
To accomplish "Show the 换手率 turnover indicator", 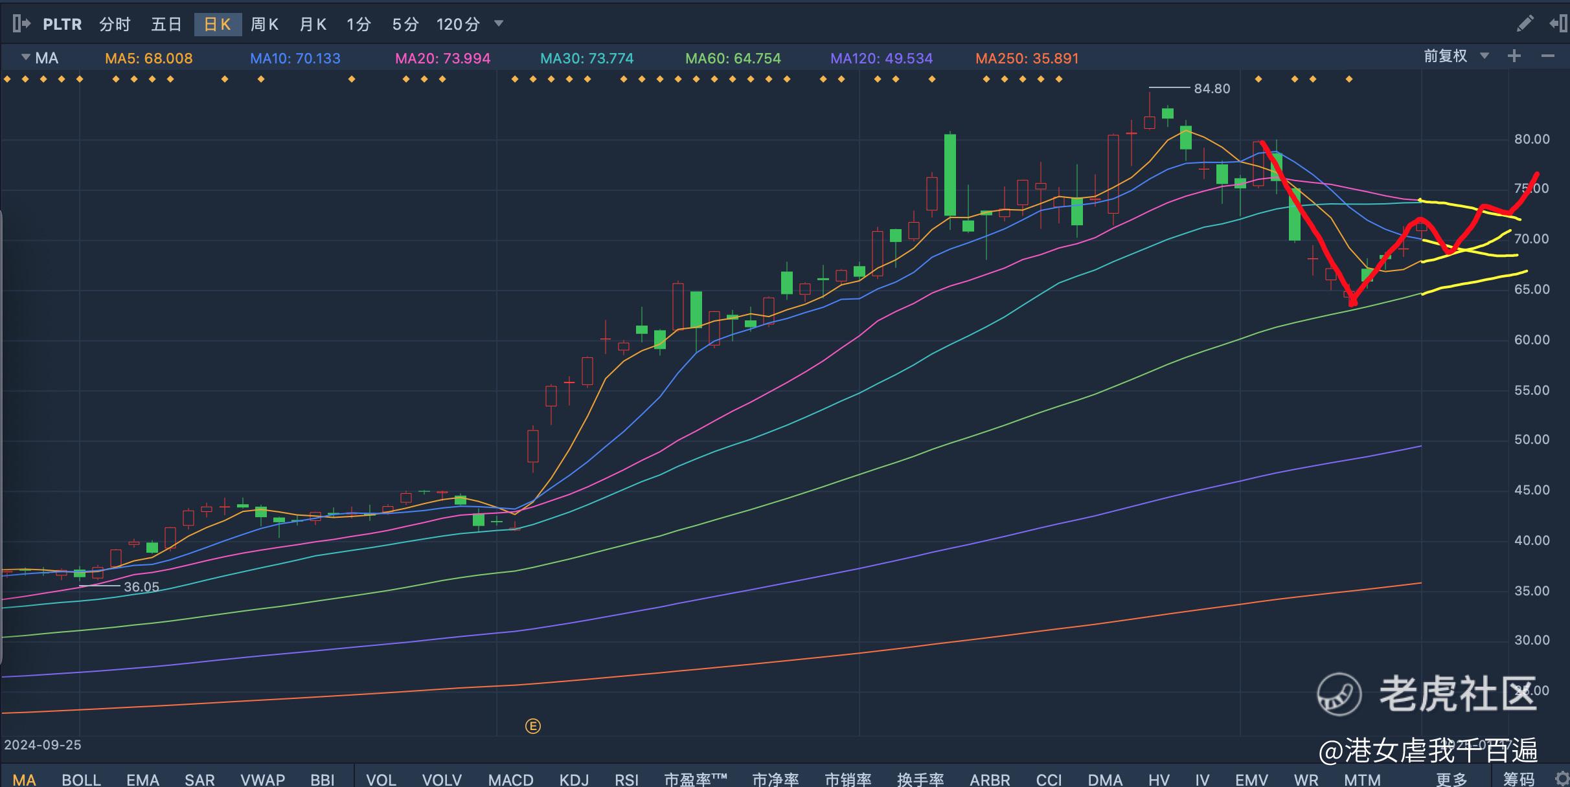I will [920, 779].
